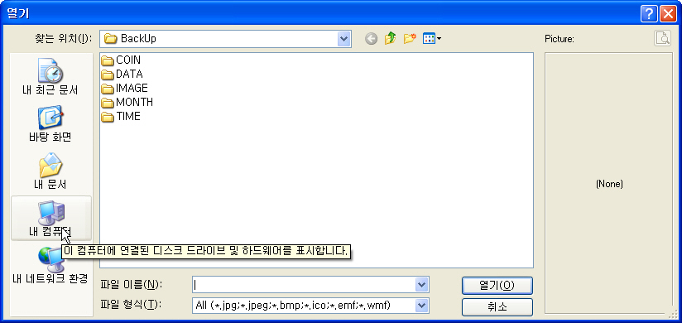This screenshot has width=682, height=323.
Task: Go to Desktop (바탕 화면)
Action: pyautogui.click(x=50, y=124)
